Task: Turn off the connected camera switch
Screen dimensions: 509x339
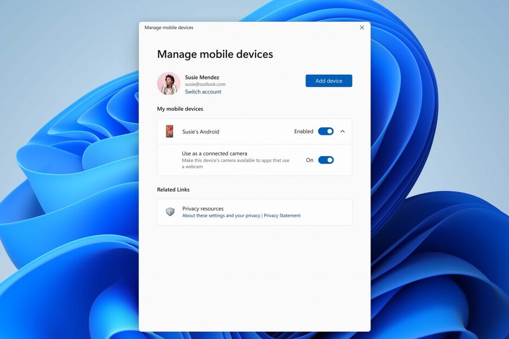Action: coord(326,160)
